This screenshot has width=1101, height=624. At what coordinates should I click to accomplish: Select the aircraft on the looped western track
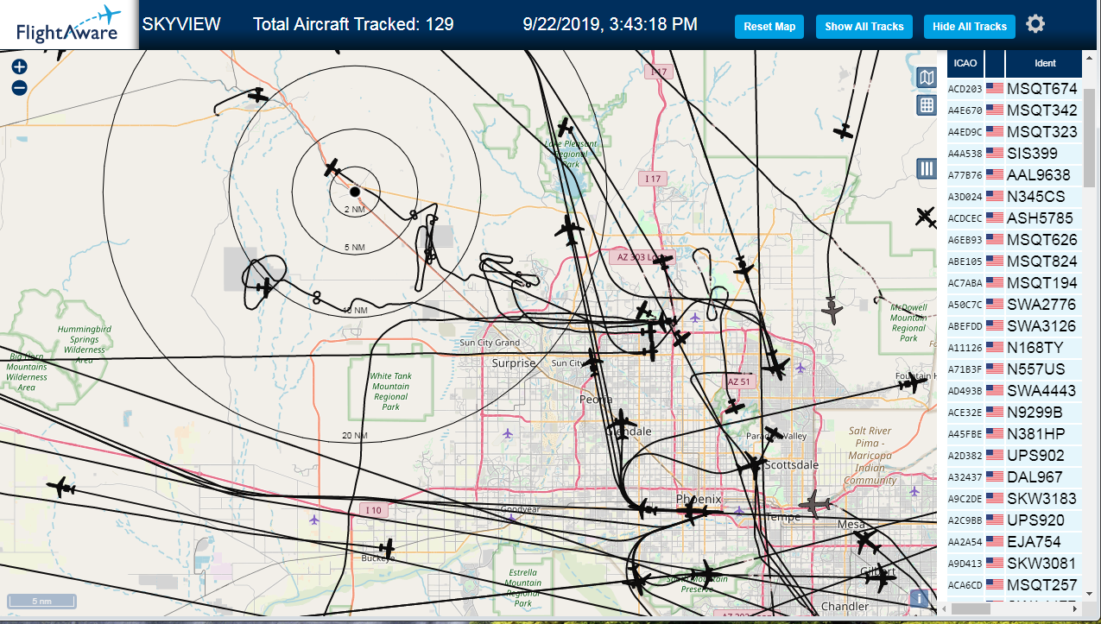click(265, 287)
